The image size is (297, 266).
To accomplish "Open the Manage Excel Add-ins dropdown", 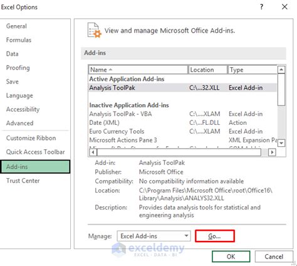I will point(154,236).
